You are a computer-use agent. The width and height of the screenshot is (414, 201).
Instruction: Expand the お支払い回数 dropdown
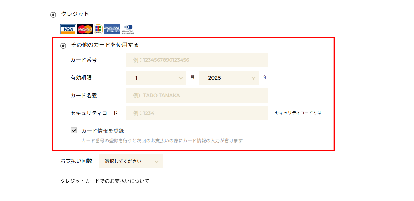point(131,161)
